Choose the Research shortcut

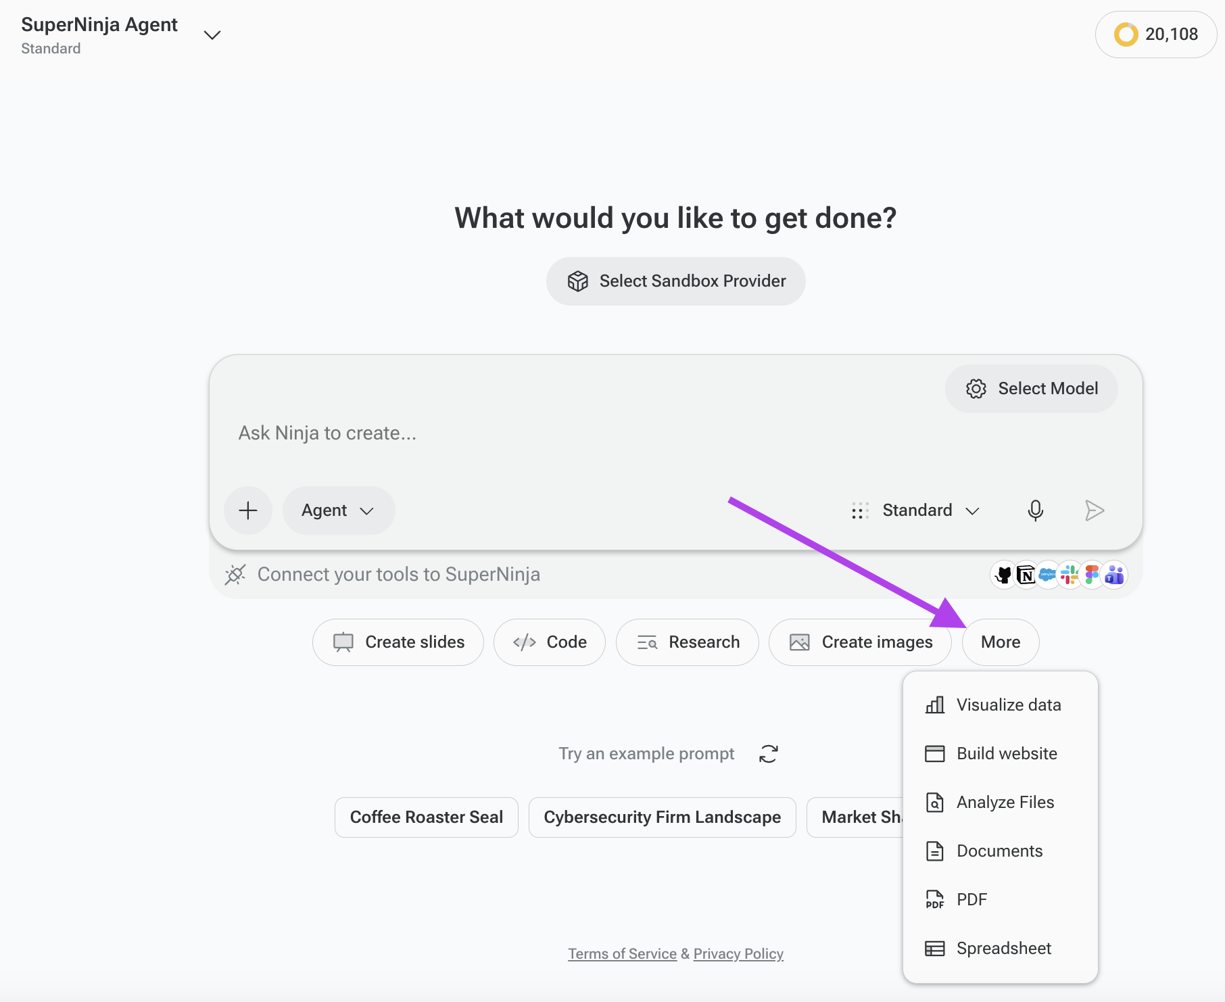(x=688, y=642)
